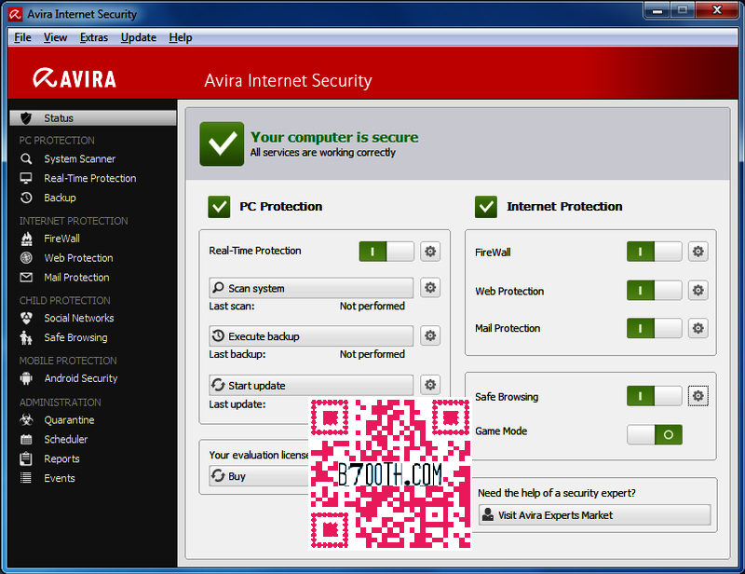Click the Android Security robot icon
This screenshot has width=745, height=574.
tap(26, 378)
